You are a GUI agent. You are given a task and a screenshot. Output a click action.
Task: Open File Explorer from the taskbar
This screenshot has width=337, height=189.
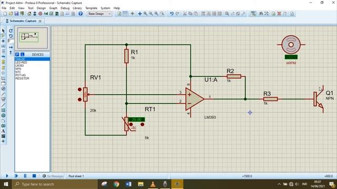(141, 184)
